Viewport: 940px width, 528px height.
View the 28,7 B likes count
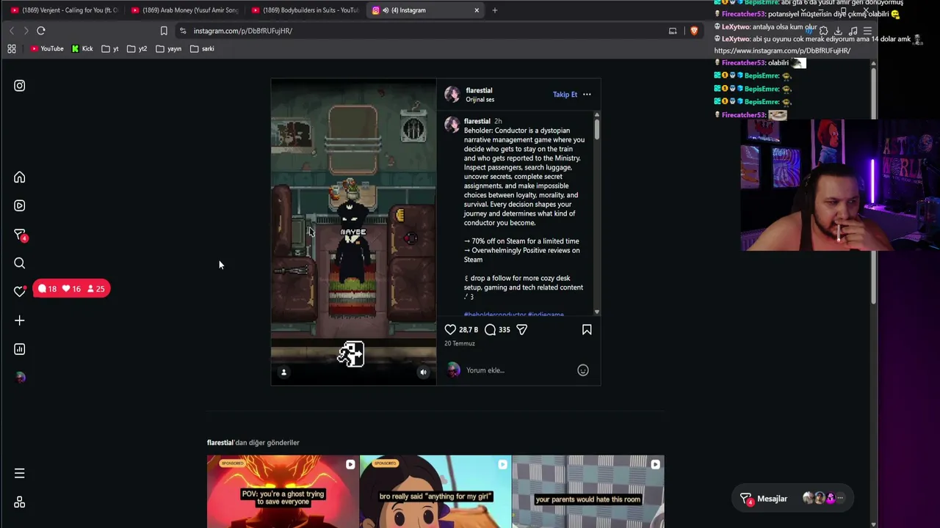click(469, 330)
